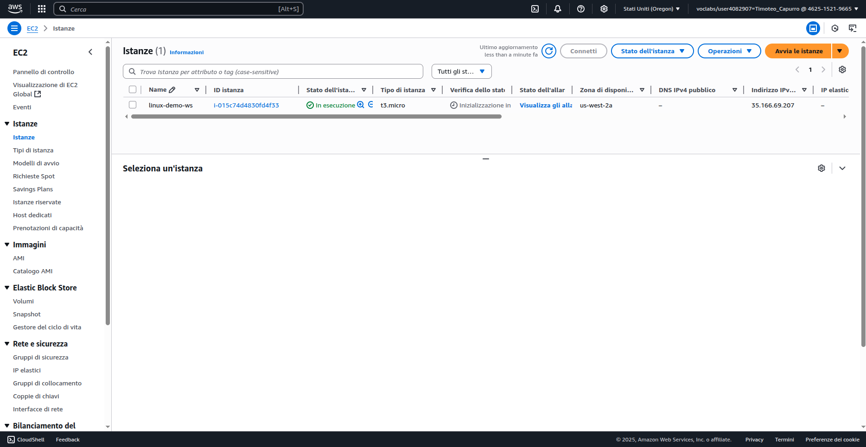Open IP elastici in sidebar
Screen dimensions: 866x447
tap(27, 370)
